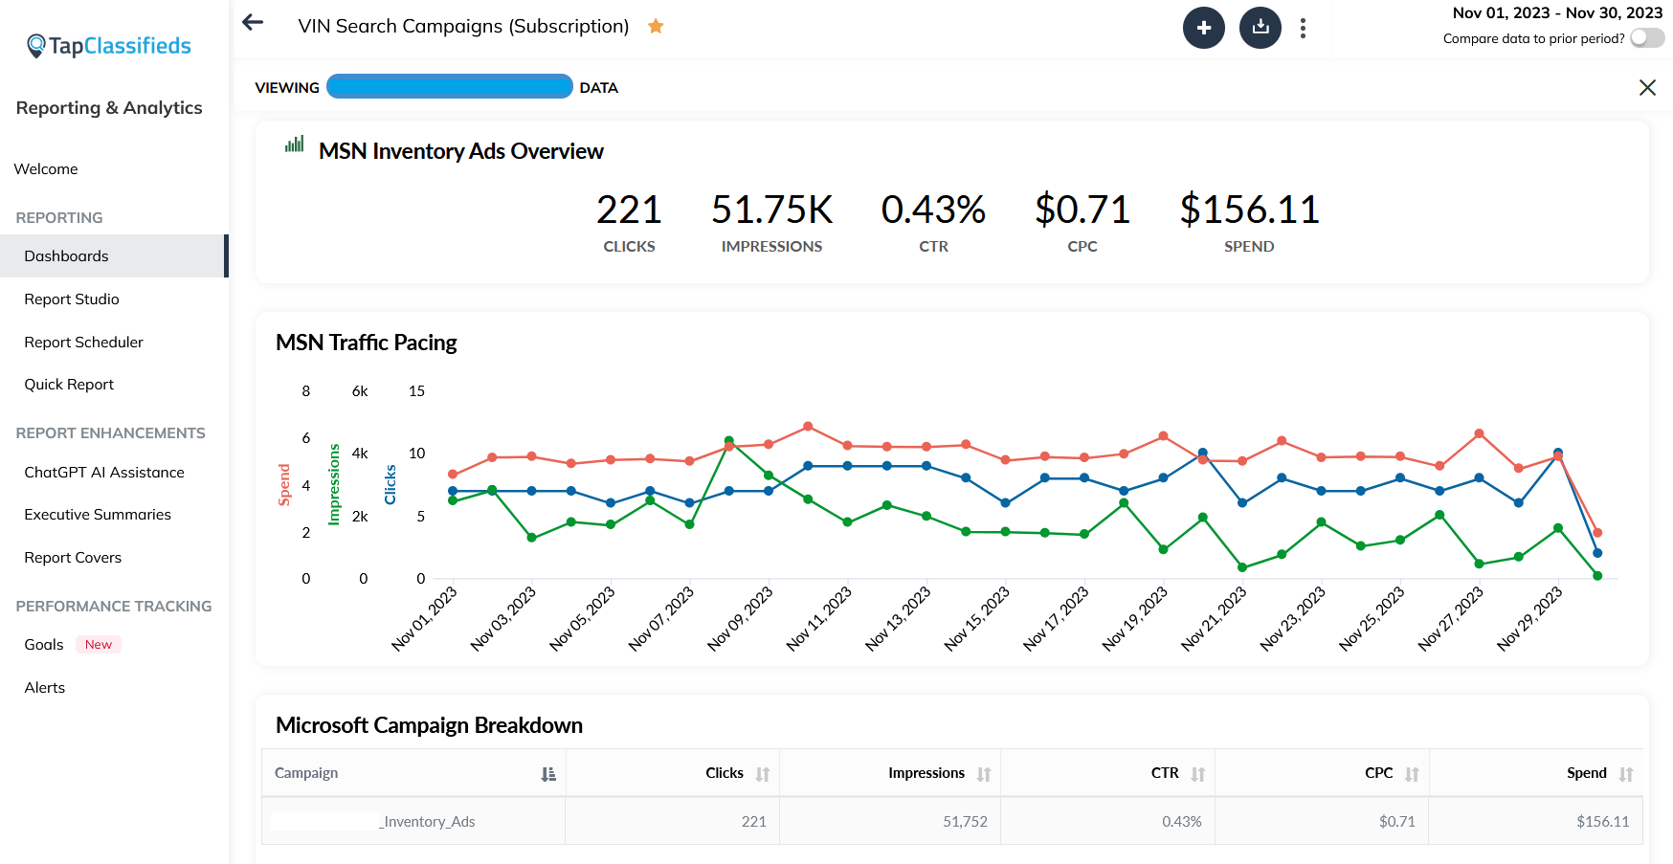Click the TapClassifieds logo
Viewport: 1673px width, 864px height.
pyautogui.click(x=109, y=46)
